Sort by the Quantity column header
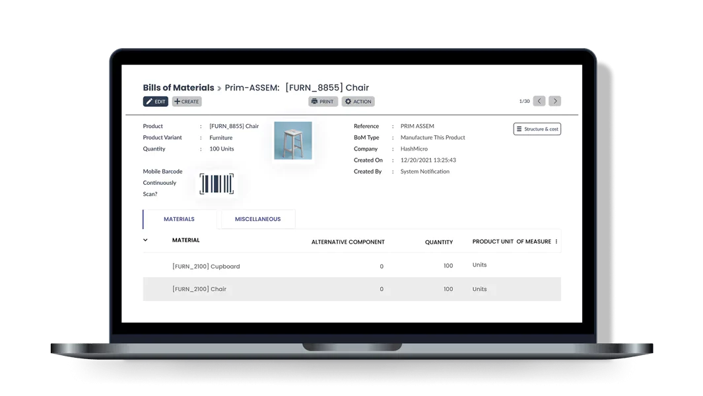This screenshot has width=703, height=396. coord(439,242)
